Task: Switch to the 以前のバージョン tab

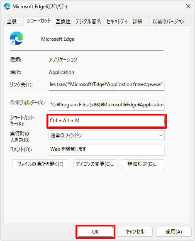Action: (168, 21)
